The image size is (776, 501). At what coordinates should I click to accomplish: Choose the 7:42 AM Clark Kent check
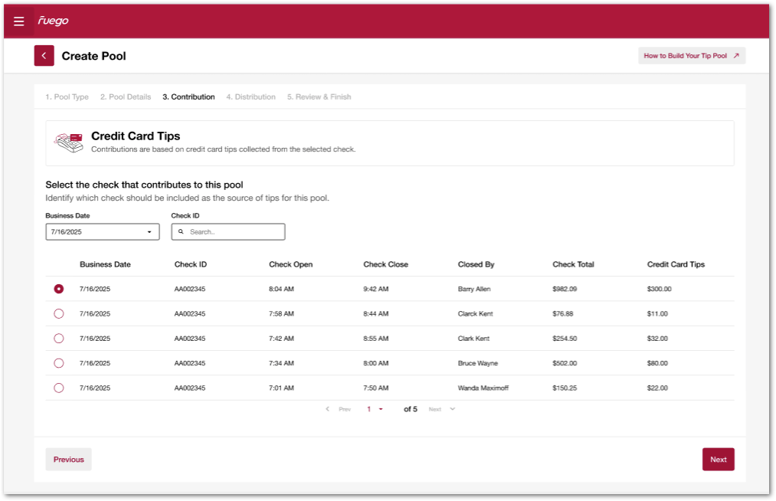click(59, 339)
